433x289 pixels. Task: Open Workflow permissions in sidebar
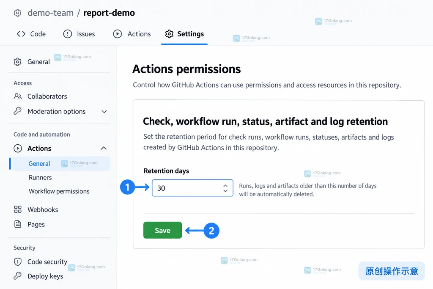point(59,191)
